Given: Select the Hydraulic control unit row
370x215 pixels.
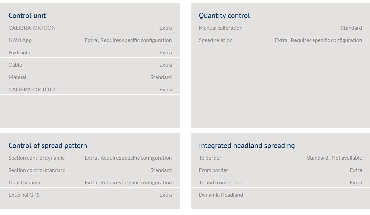Looking at the screenshot, I should tap(20, 53).
